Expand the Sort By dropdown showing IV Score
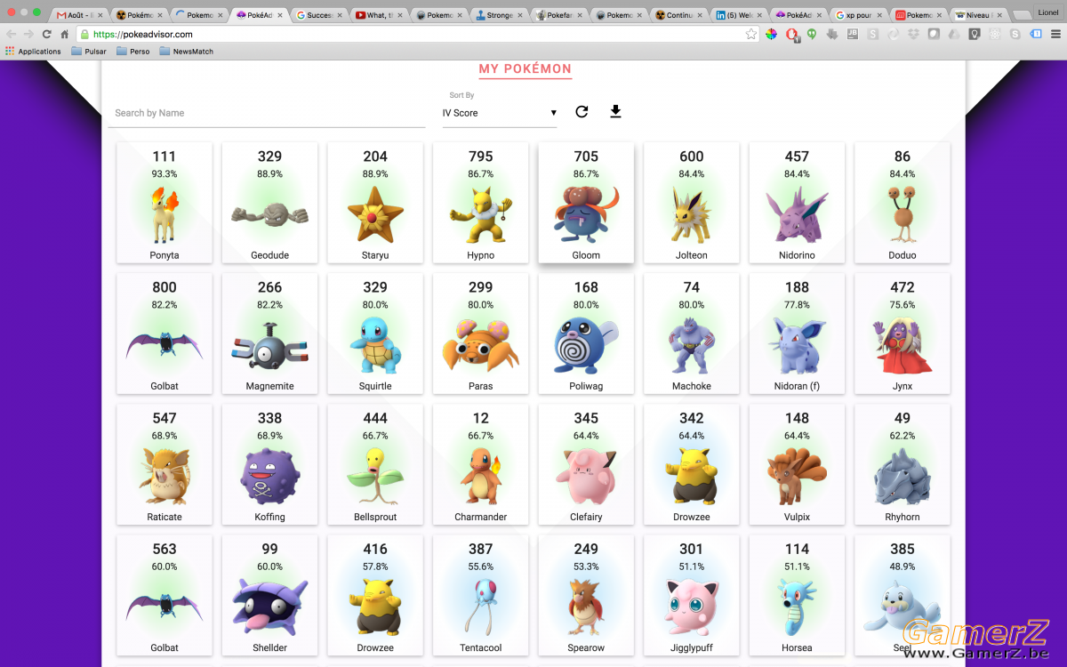 click(x=500, y=113)
